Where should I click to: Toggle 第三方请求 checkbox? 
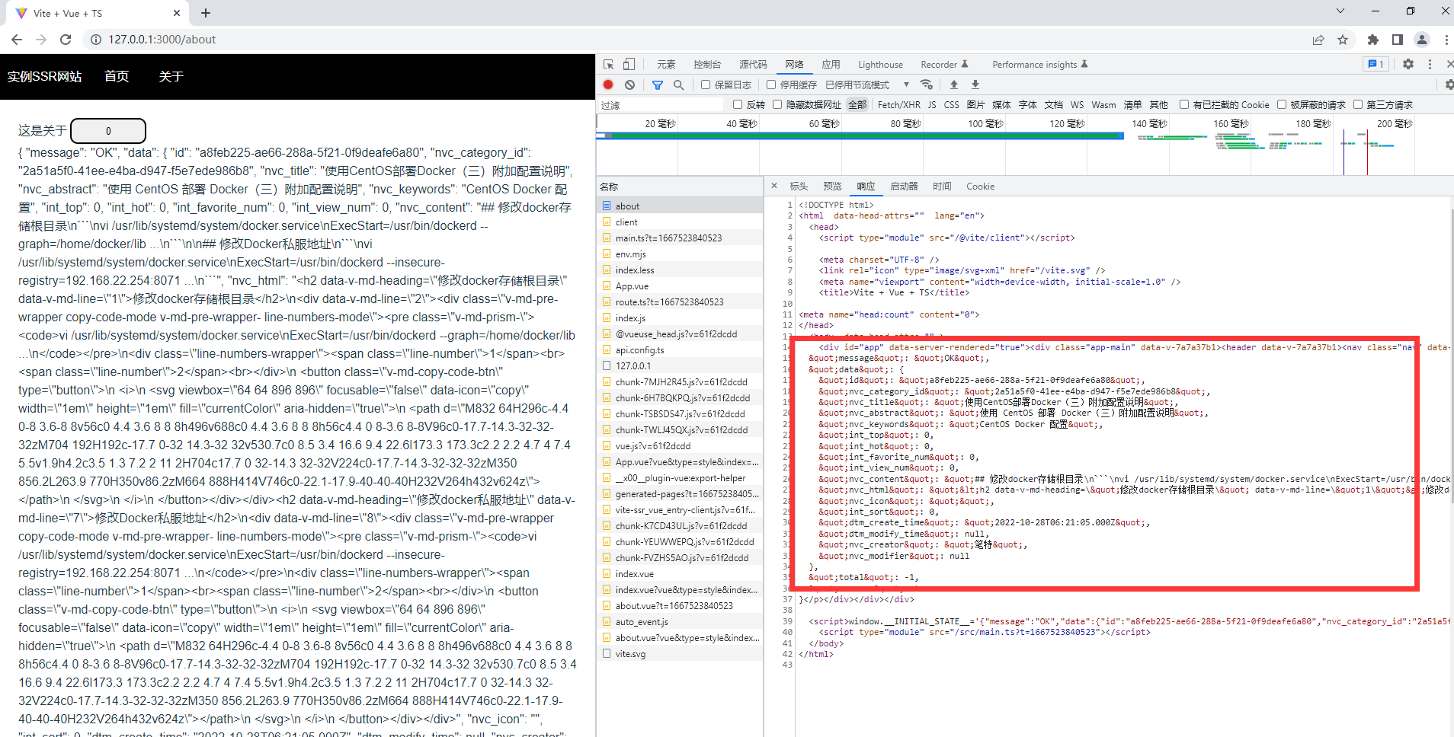click(1358, 104)
